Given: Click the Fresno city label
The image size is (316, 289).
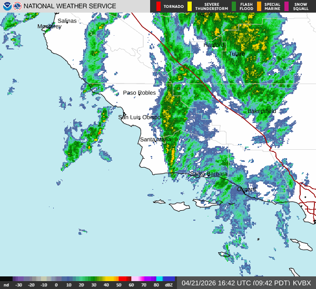Looking at the screenshot, I should click(203, 14).
